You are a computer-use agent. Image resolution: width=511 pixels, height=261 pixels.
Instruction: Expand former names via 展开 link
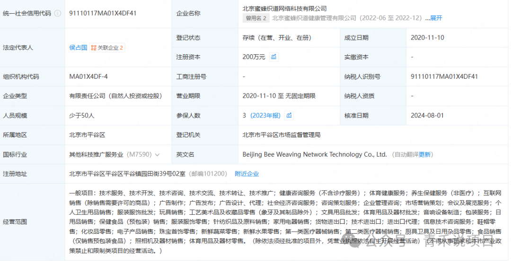[x=436, y=18]
